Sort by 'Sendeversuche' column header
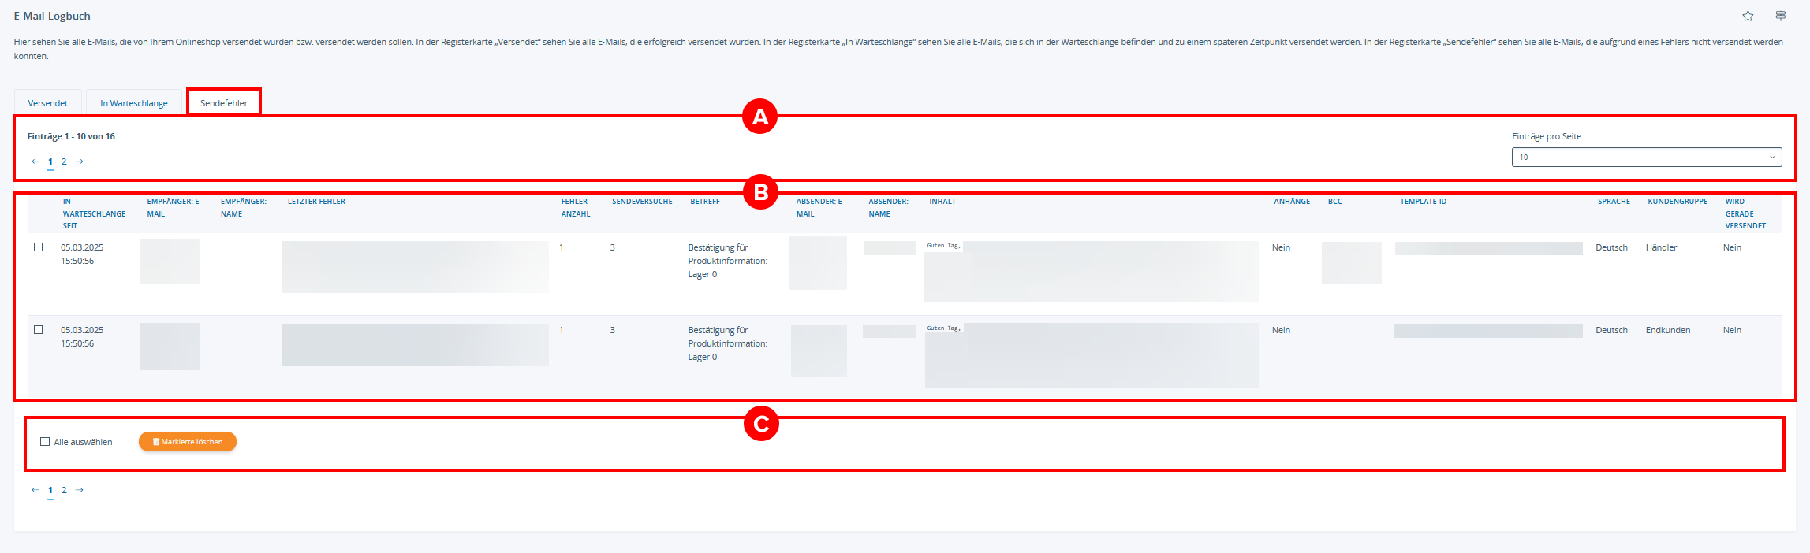 642,202
